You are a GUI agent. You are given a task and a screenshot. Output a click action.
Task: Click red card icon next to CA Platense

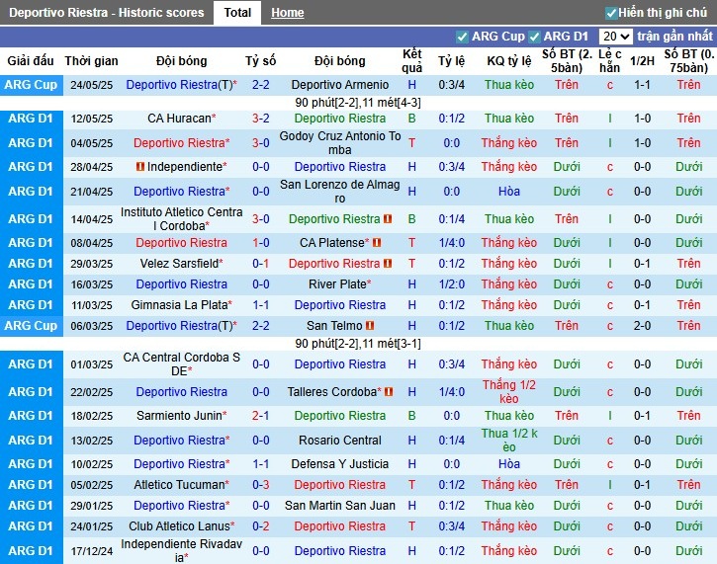(x=377, y=243)
